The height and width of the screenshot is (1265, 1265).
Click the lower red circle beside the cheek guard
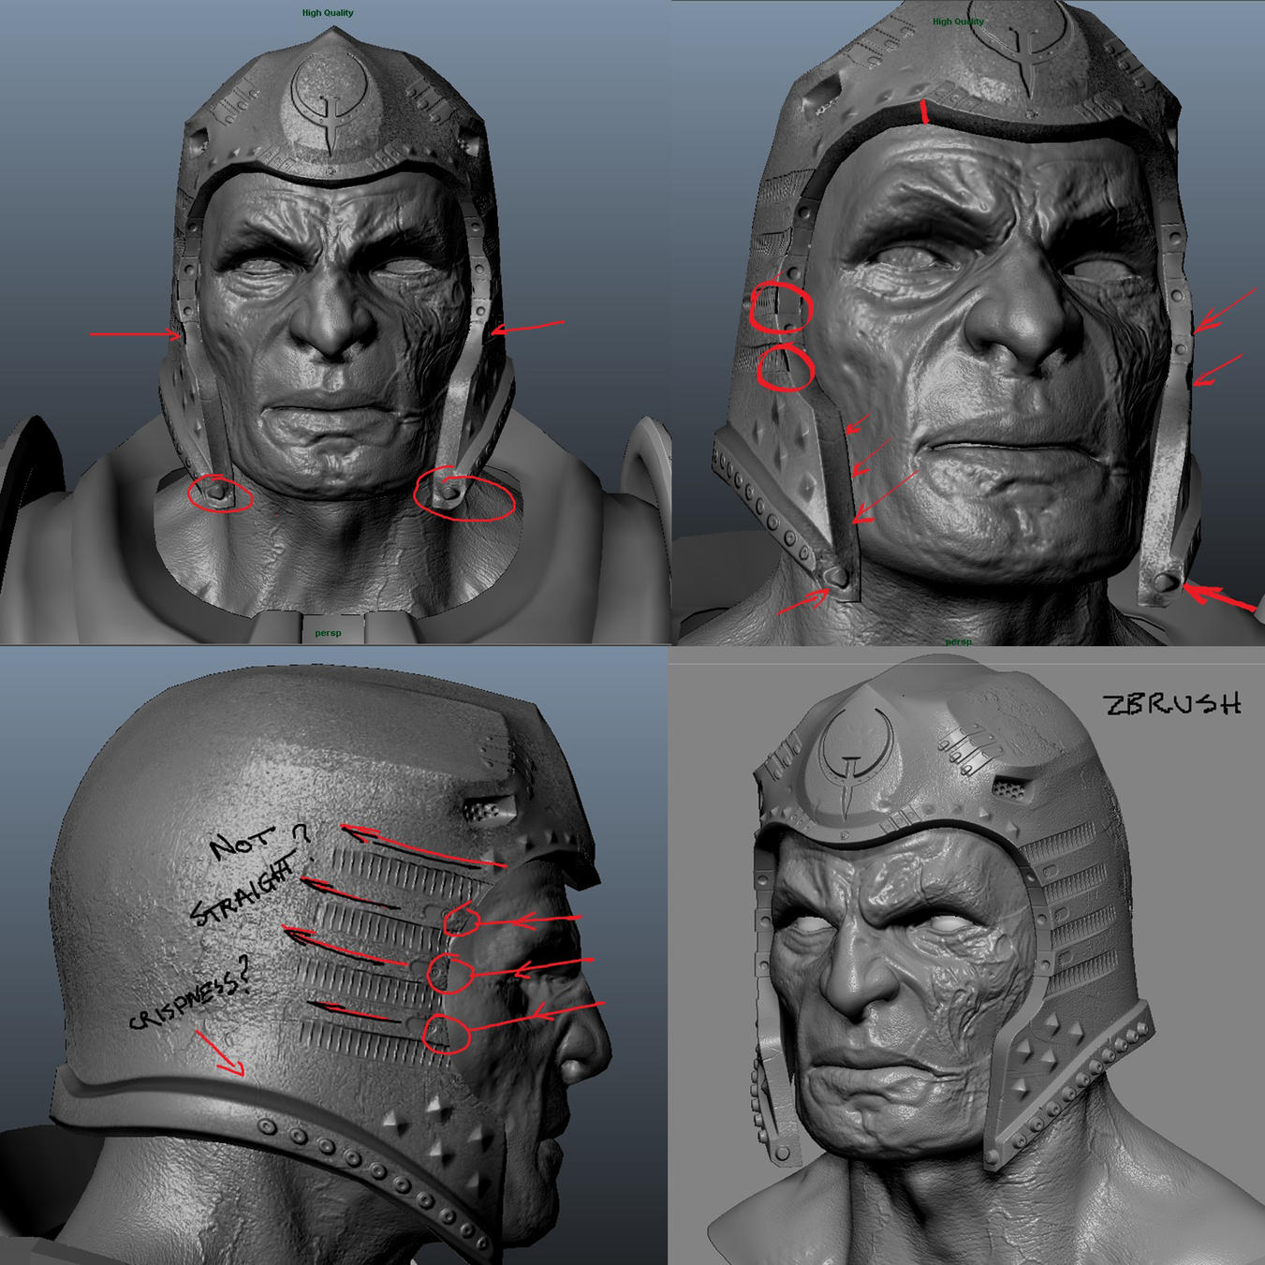pos(787,367)
